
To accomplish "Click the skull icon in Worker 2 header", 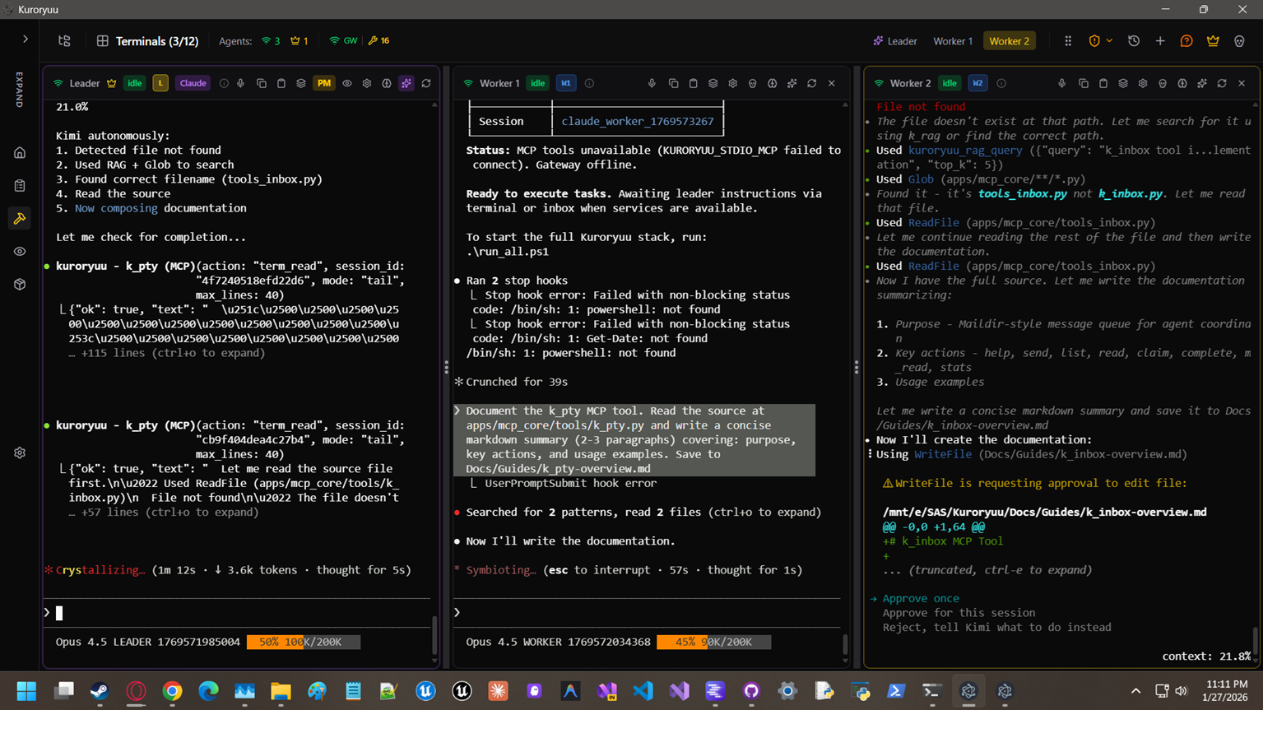I will click(1163, 83).
